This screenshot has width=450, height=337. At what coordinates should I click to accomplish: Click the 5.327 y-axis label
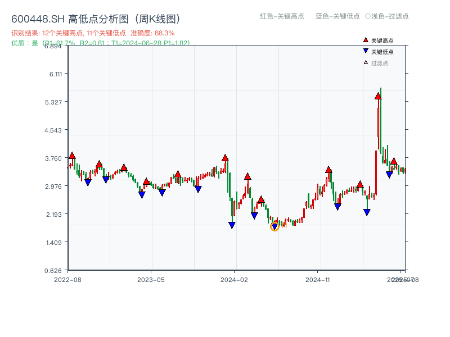pos(53,102)
